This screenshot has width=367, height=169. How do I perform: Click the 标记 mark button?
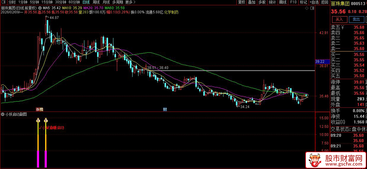pos(303,2)
